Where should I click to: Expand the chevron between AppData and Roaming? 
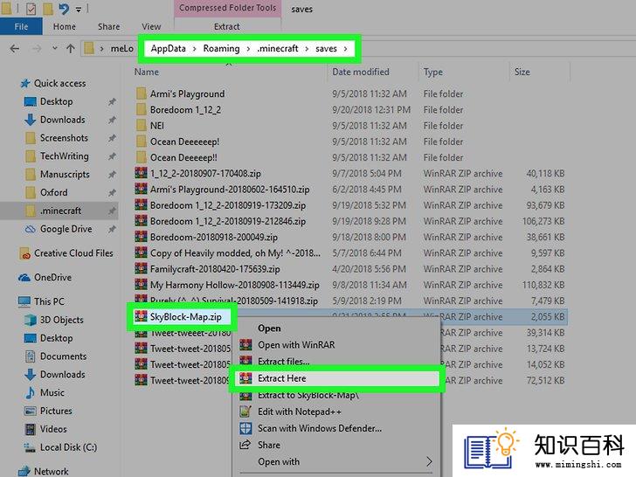195,49
